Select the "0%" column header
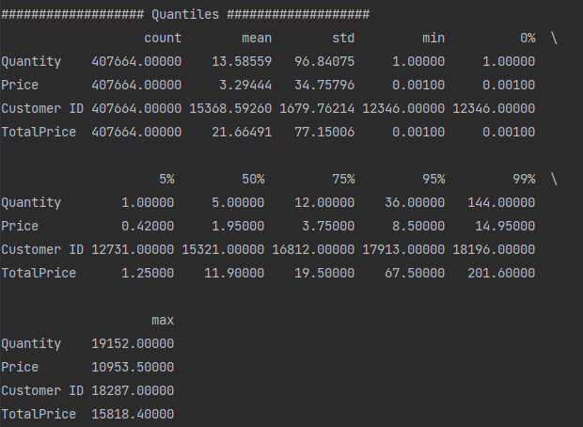 [528, 38]
